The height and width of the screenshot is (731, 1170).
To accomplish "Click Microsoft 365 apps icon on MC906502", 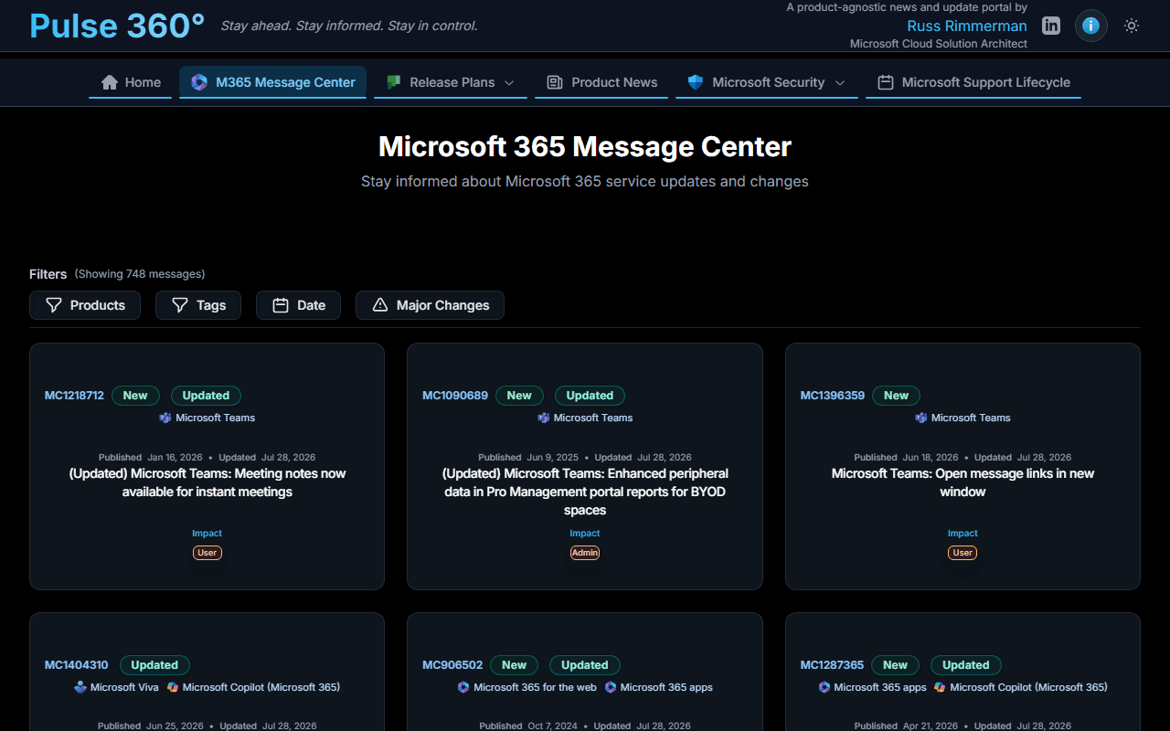I will pyautogui.click(x=611, y=687).
